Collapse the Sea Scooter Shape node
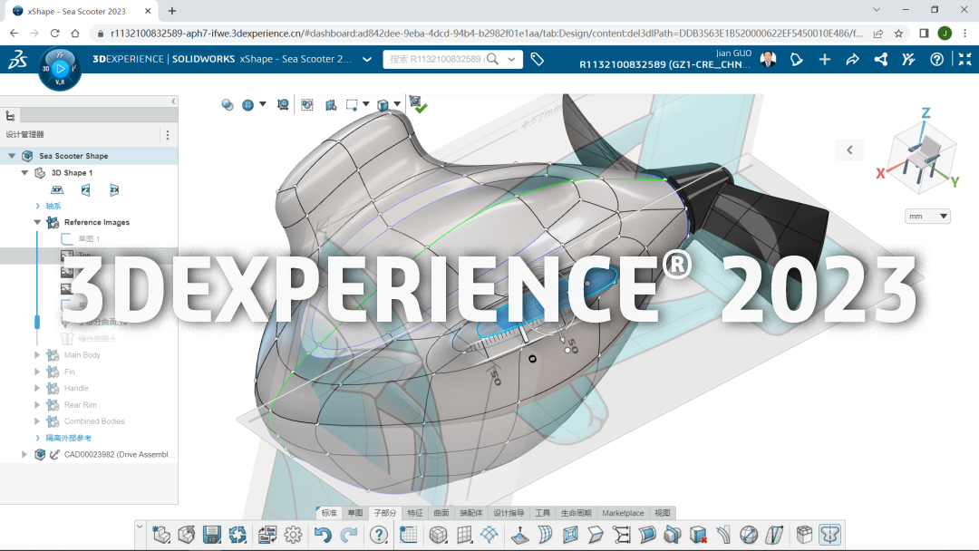The image size is (979, 551). [x=12, y=155]
